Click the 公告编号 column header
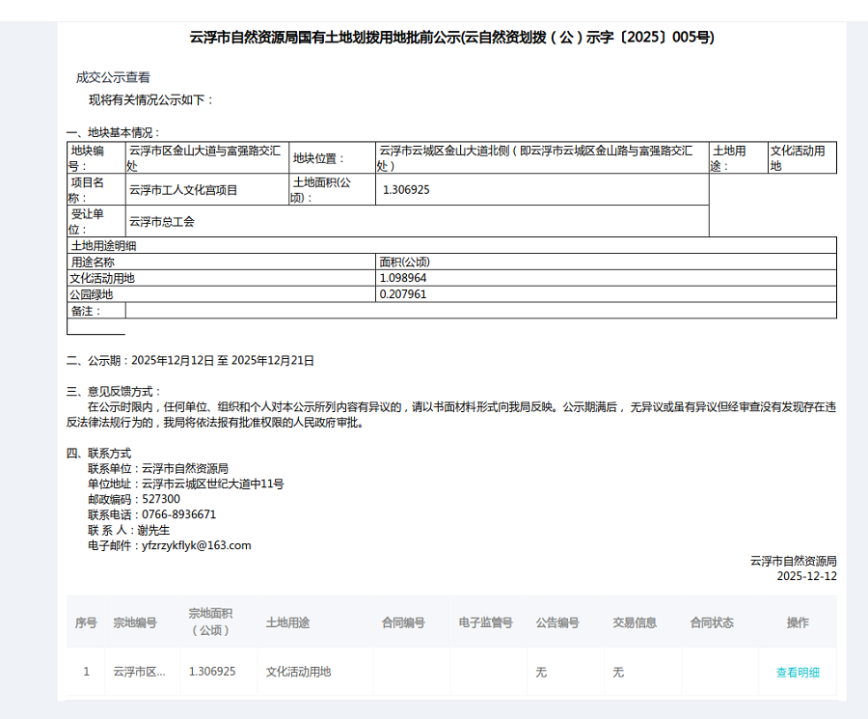Viewport: 868px width, 719px height. (558, 622)
